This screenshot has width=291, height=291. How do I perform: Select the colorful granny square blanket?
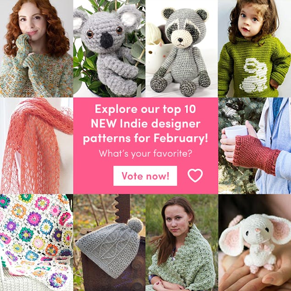[x=37, y=242]
